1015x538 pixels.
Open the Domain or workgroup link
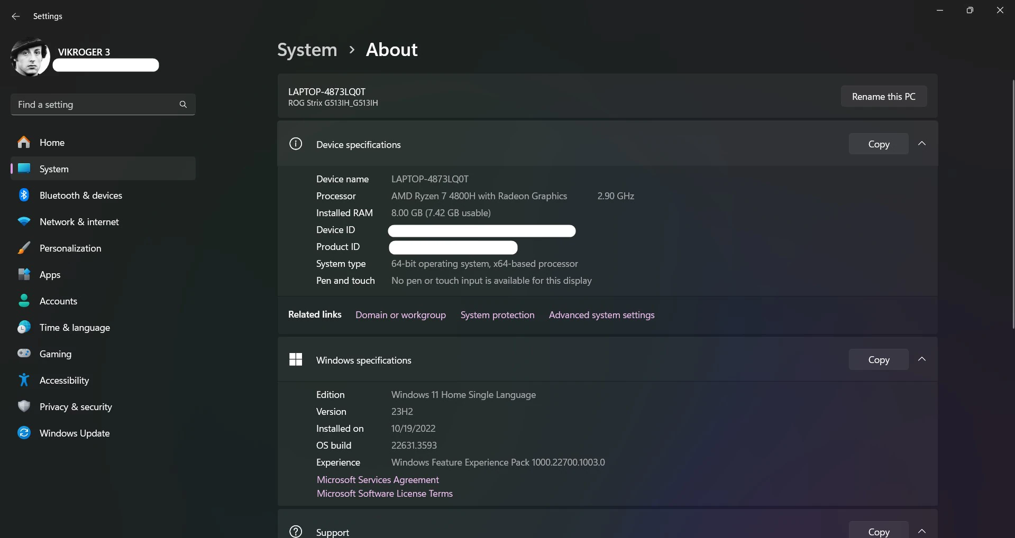point(400,315)
